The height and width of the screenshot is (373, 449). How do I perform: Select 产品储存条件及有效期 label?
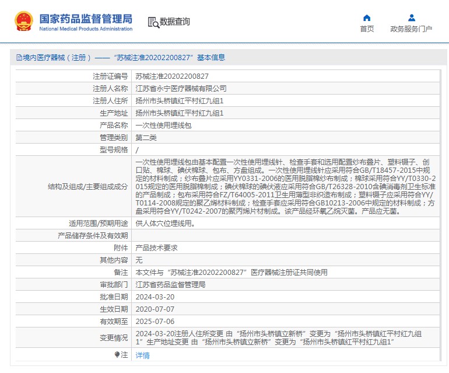93,236
